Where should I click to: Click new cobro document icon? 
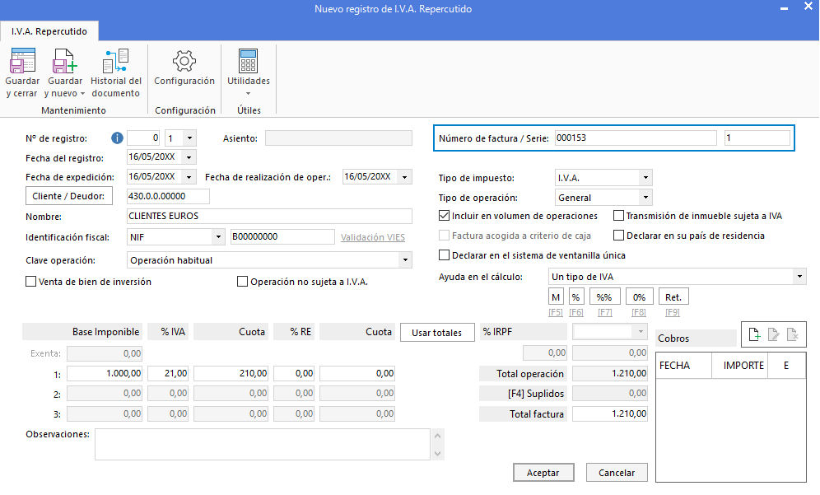point(754,334)
